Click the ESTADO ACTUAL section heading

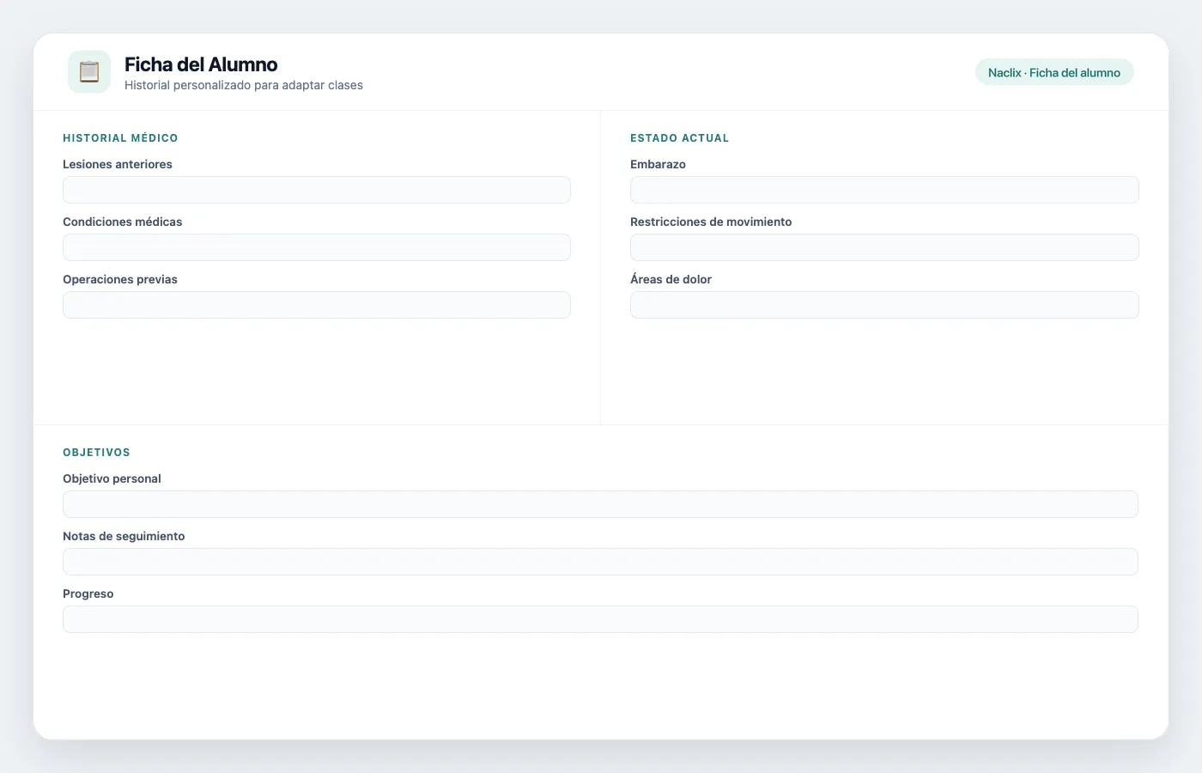[680, 138]
